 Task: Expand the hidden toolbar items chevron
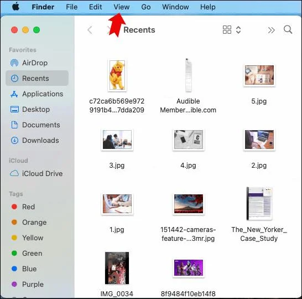coord(271,30)
